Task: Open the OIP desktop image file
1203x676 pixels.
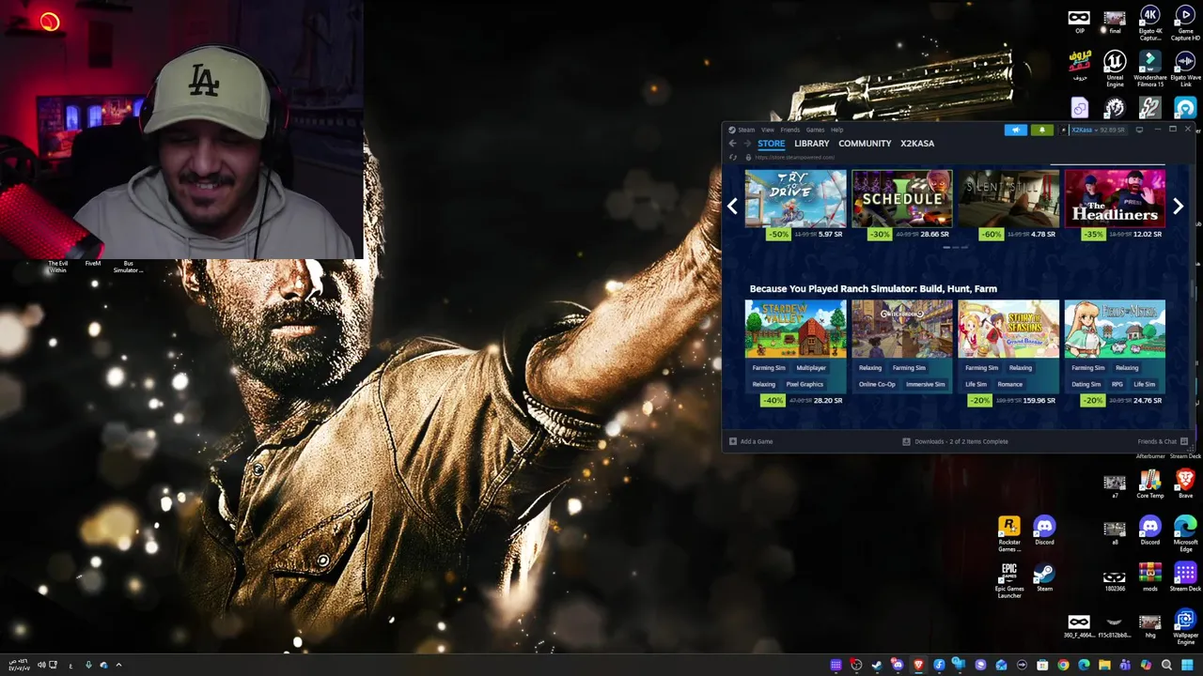Action: pos(1079,22)
